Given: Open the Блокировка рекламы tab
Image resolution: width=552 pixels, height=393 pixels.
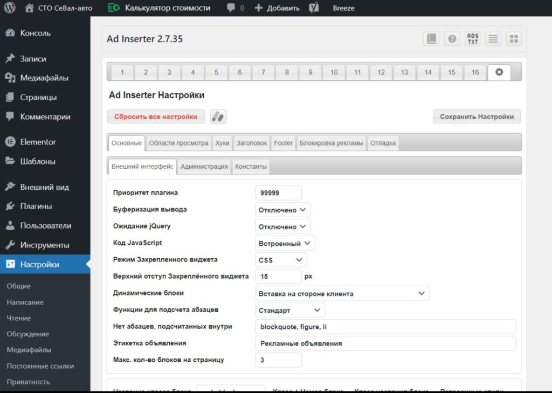Looking at the screenshot, I should tap(332, 143).
